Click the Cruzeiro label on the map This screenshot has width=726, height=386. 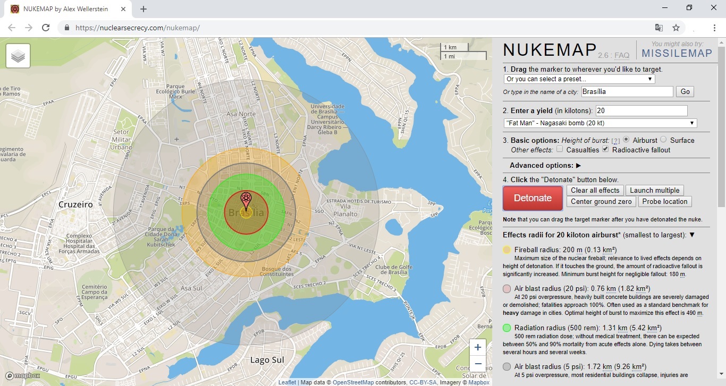[75, 204]
